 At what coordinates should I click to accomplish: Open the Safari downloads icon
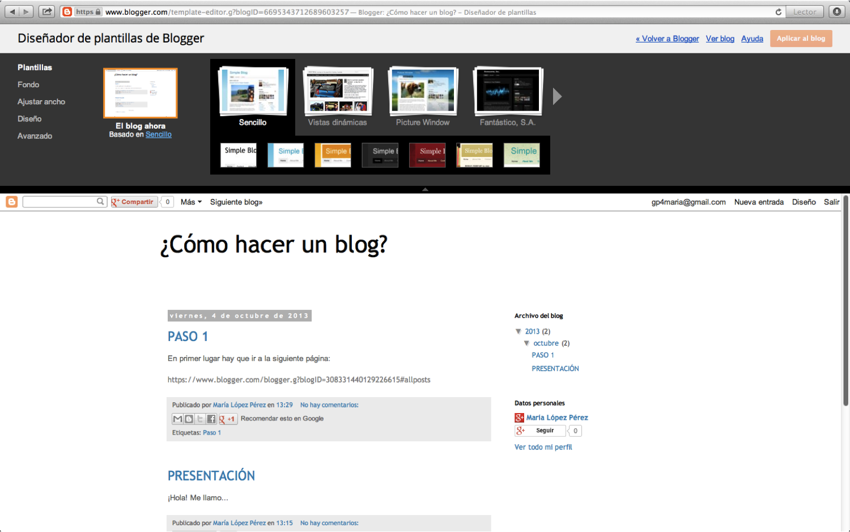pos(837,11)
